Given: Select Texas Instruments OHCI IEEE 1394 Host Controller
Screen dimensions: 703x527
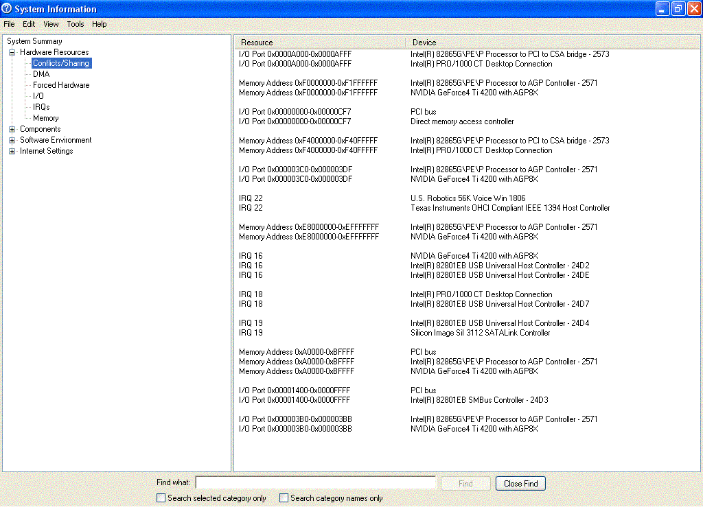Looking at the screenshot, I should point(510,209).
